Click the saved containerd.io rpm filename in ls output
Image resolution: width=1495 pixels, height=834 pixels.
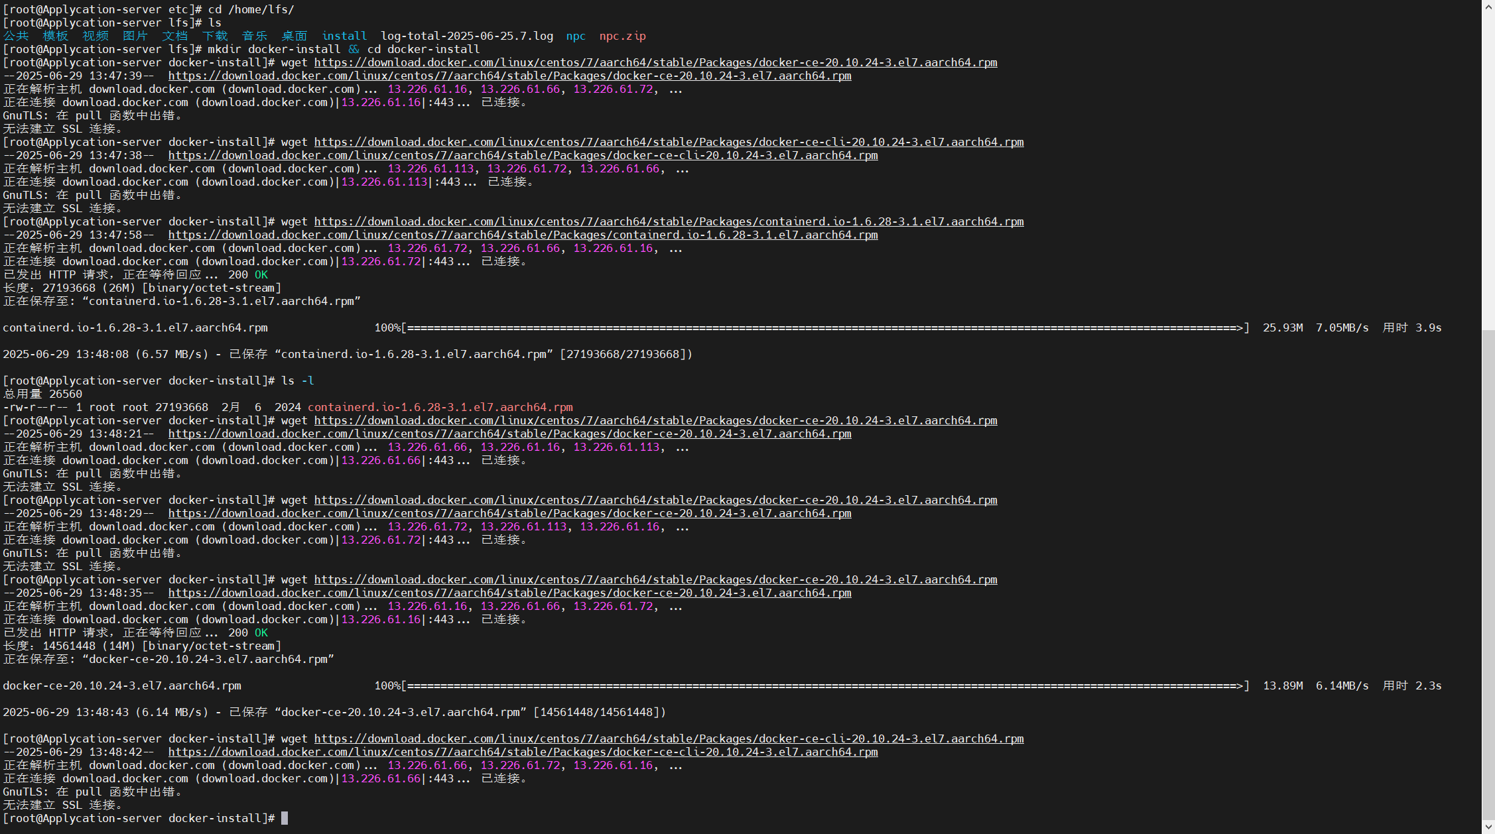[x=440, y=407]
